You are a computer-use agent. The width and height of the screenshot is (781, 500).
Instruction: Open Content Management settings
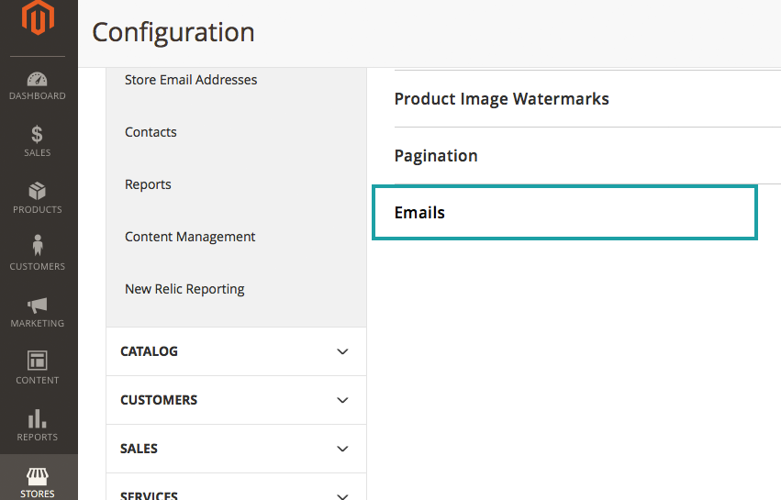coord(190,237)
